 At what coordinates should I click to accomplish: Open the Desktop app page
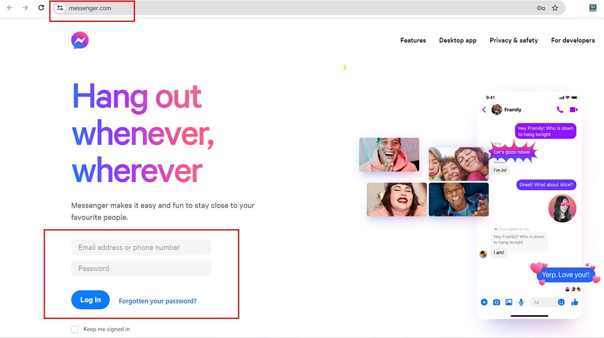coord(458,40)
